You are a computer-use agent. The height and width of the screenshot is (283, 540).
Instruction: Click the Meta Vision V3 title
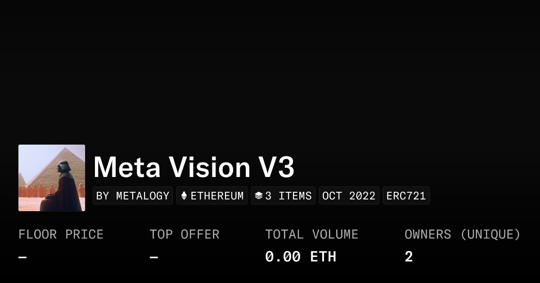tap(194, 167)
